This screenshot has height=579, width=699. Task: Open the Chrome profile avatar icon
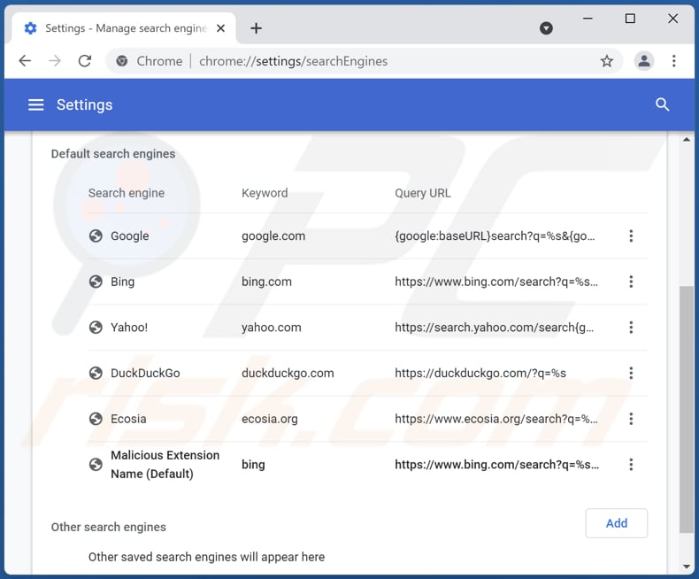click(644, 61)
